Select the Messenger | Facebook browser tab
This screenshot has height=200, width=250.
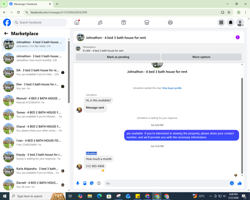pos(30,4)
